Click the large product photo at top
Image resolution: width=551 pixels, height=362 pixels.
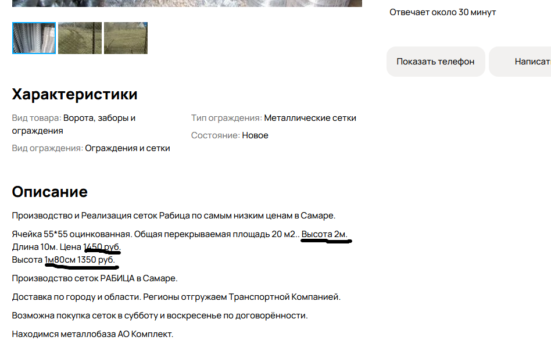(187, 3)
